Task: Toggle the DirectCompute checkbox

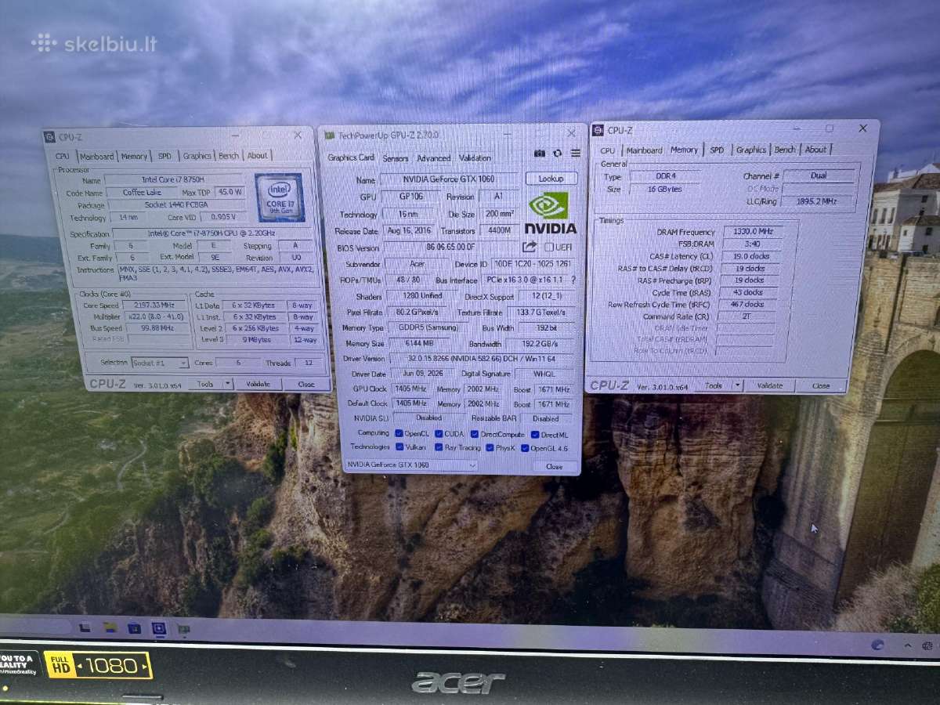Action: [x=474, y=433]
